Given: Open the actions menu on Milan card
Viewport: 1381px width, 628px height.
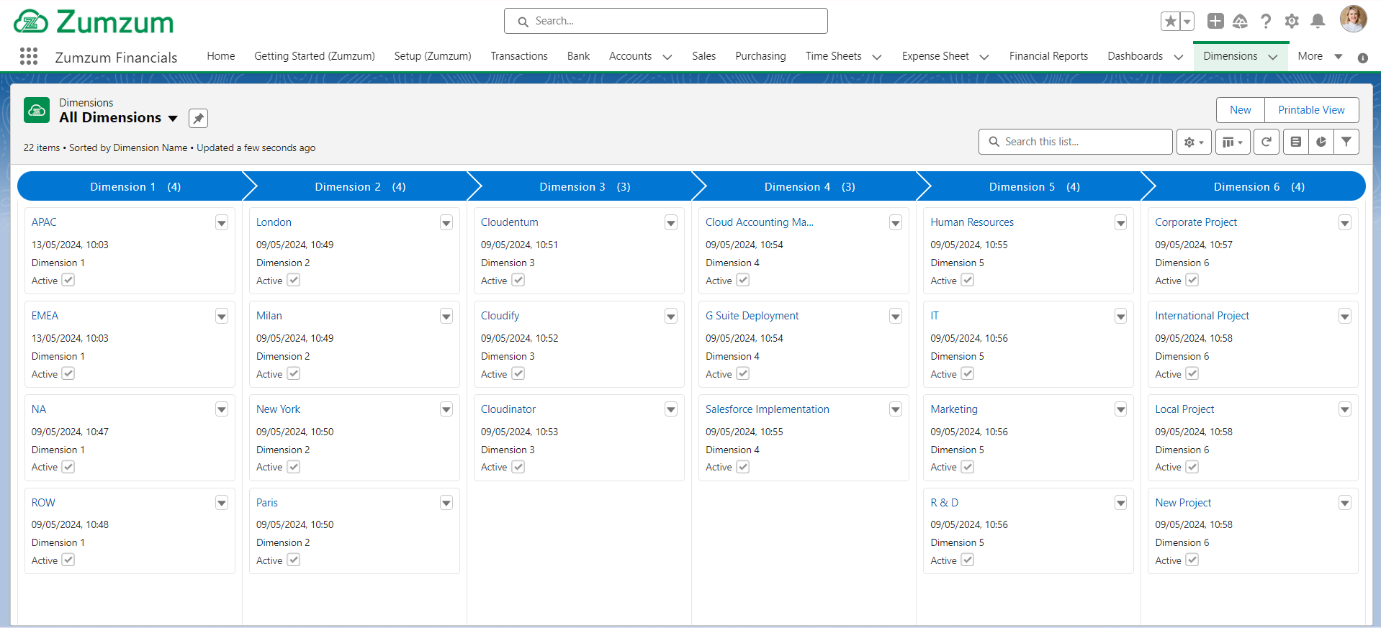Looking at the screenshot, I should pos(446,316).
